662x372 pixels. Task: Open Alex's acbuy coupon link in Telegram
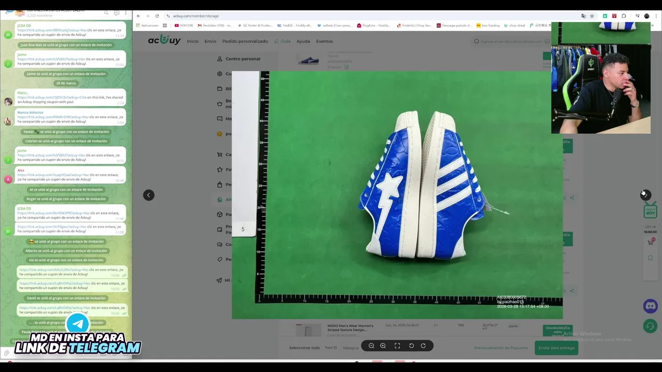pyautogui.click(x=53, y=175)
